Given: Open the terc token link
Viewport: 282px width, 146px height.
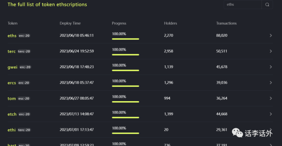Looking at the screenshot, I should click(x=11, y=51).
